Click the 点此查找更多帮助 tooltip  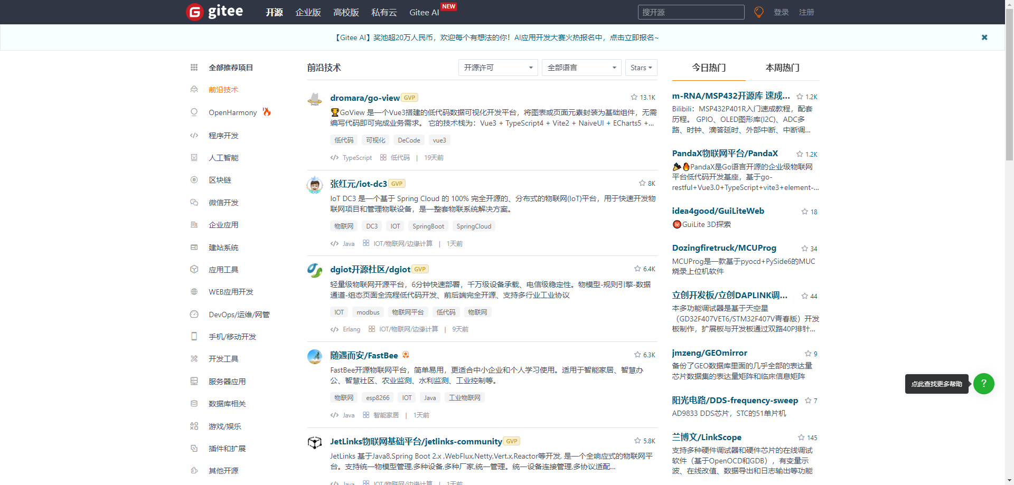937,384
